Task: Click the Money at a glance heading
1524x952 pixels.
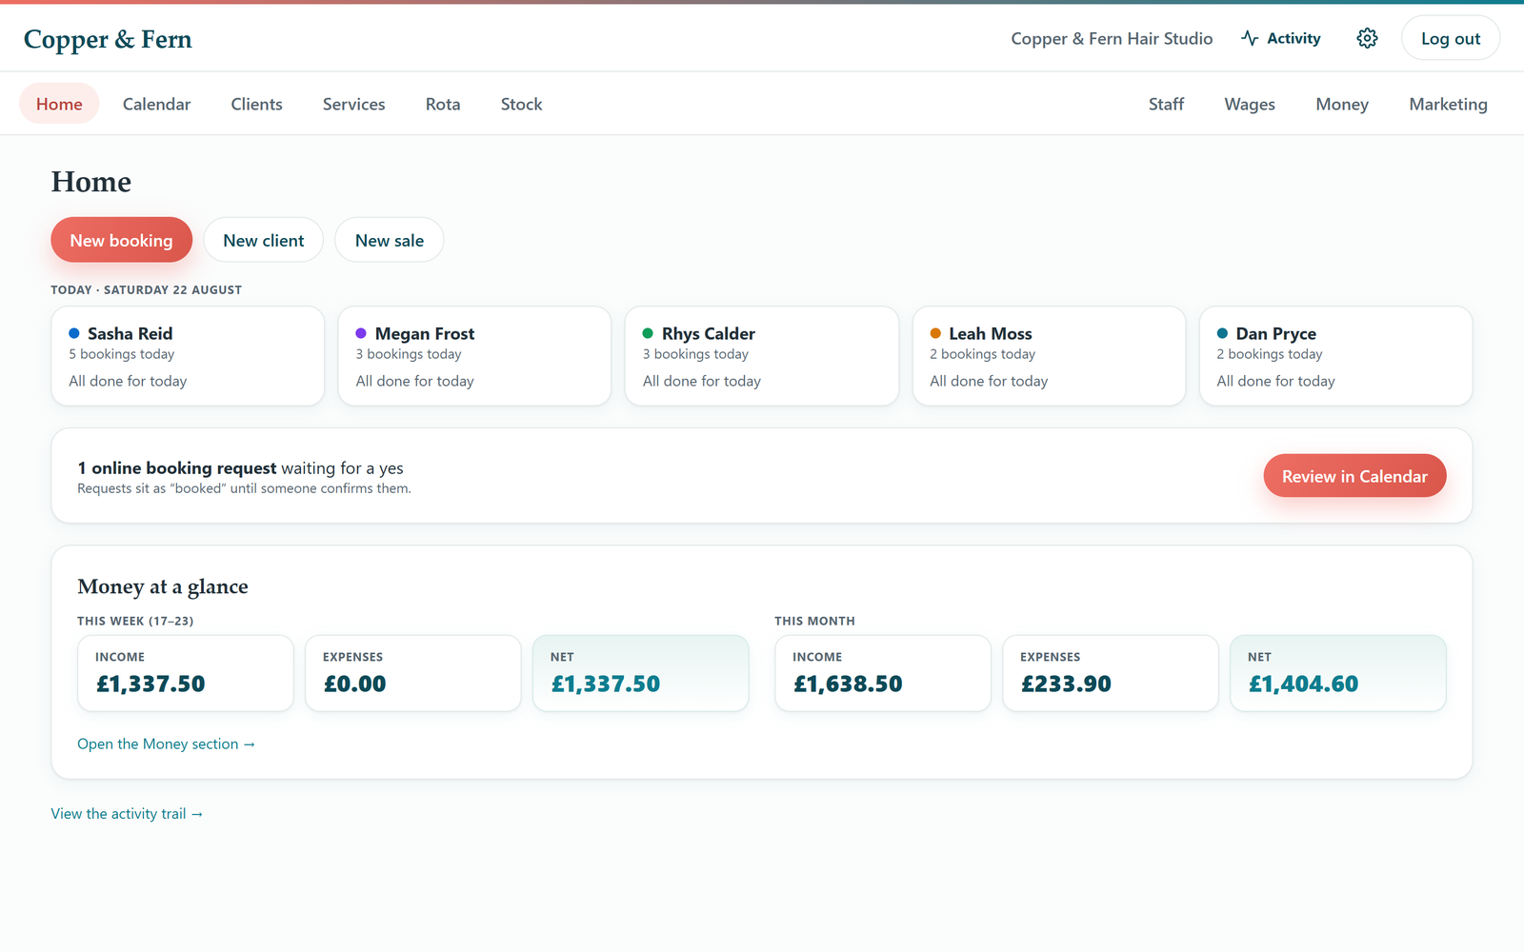Action: point(163,586)
